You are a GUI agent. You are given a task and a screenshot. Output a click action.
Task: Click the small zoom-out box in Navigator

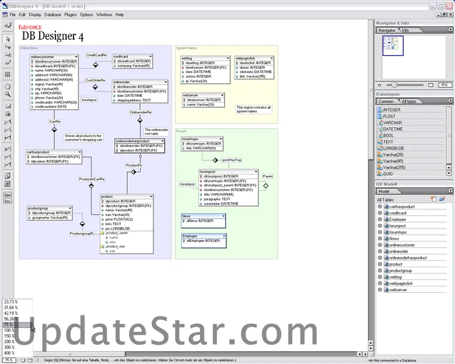click(x=380, y=85)
